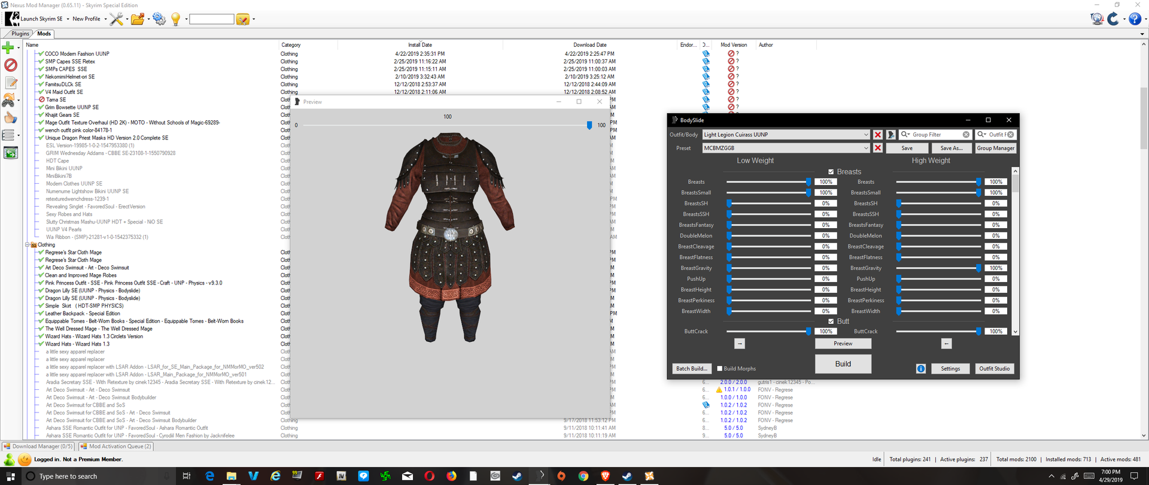Viewport: 1149px width, 485px height.
Task: Open the folders icon dropdown arrow
Action: pyautogui.click(x=148, y=19)
